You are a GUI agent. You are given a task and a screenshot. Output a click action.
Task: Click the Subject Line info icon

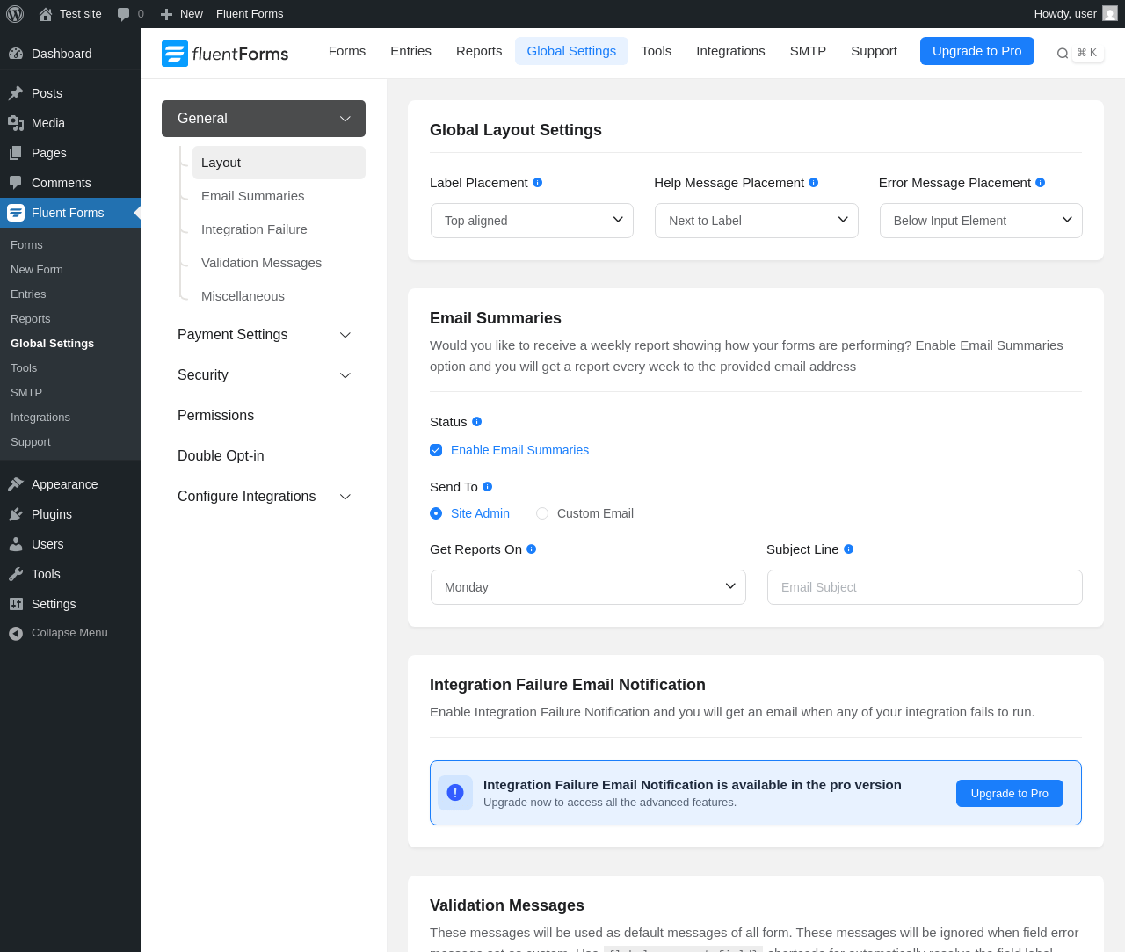[x=849, y=549]
